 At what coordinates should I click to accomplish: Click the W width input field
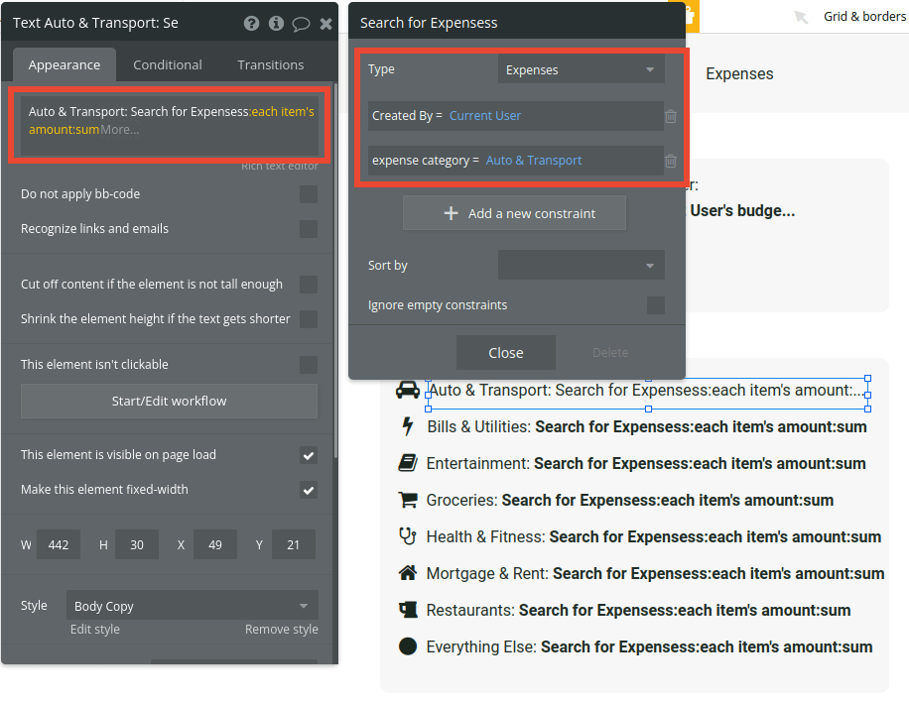pos(58,543)
